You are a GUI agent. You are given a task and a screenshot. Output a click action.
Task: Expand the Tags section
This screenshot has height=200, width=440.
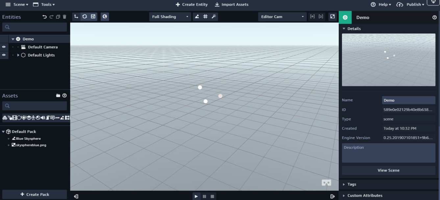[352, 184]
